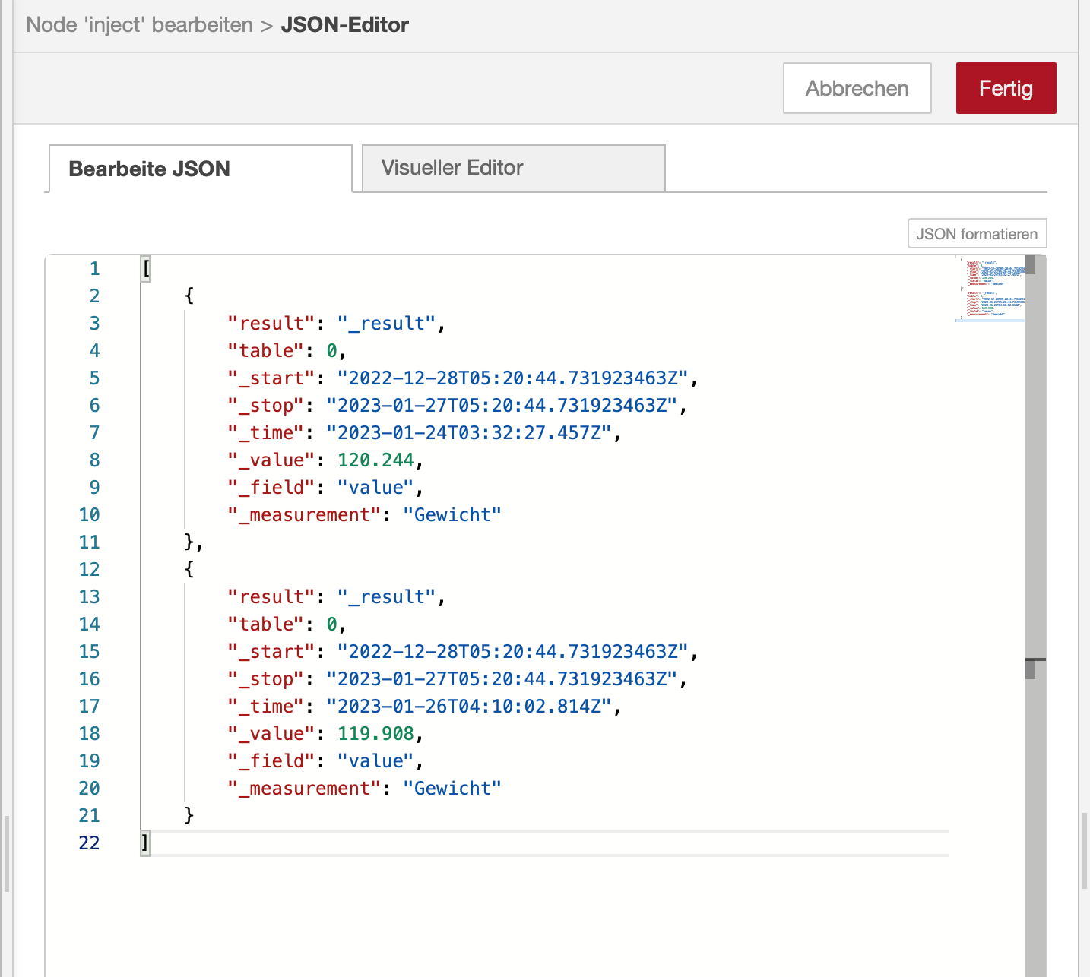Click the "_result" value on line 13
The height and width of the screenshot is (977, 1090).
click(387, 596)
